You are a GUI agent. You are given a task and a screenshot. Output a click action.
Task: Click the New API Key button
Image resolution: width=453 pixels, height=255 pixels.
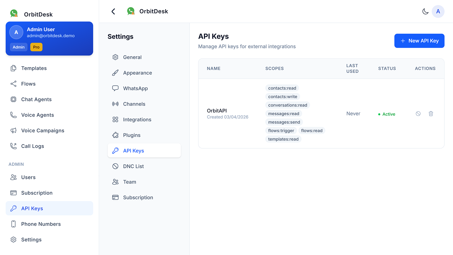[419, 41]
